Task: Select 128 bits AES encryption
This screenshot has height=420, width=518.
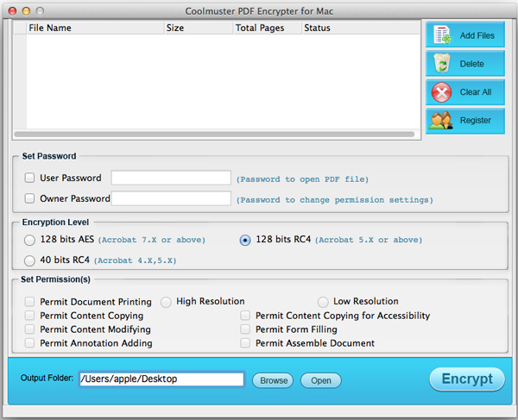Action: (29, 240)
